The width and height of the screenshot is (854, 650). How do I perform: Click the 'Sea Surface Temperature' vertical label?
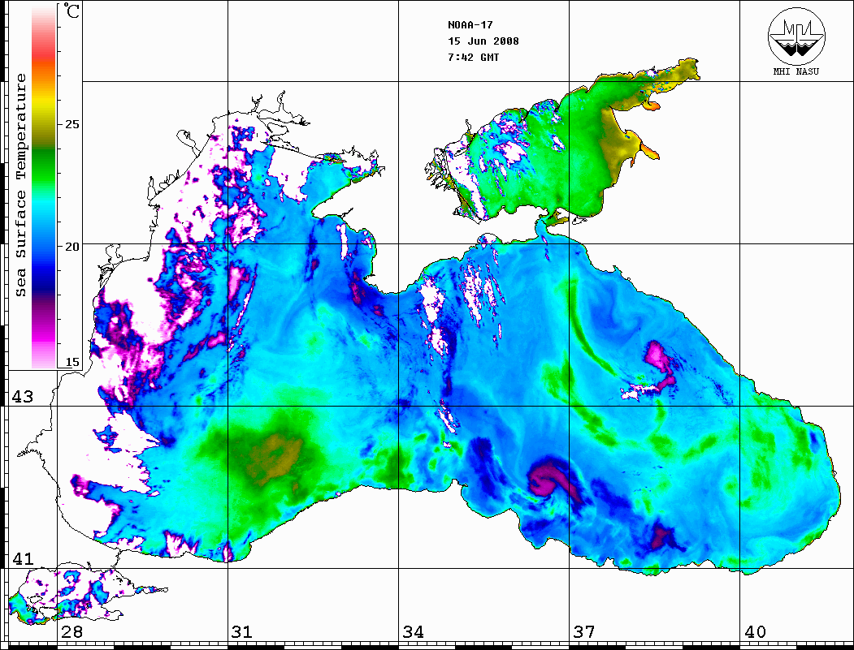(x=20, y=186)
